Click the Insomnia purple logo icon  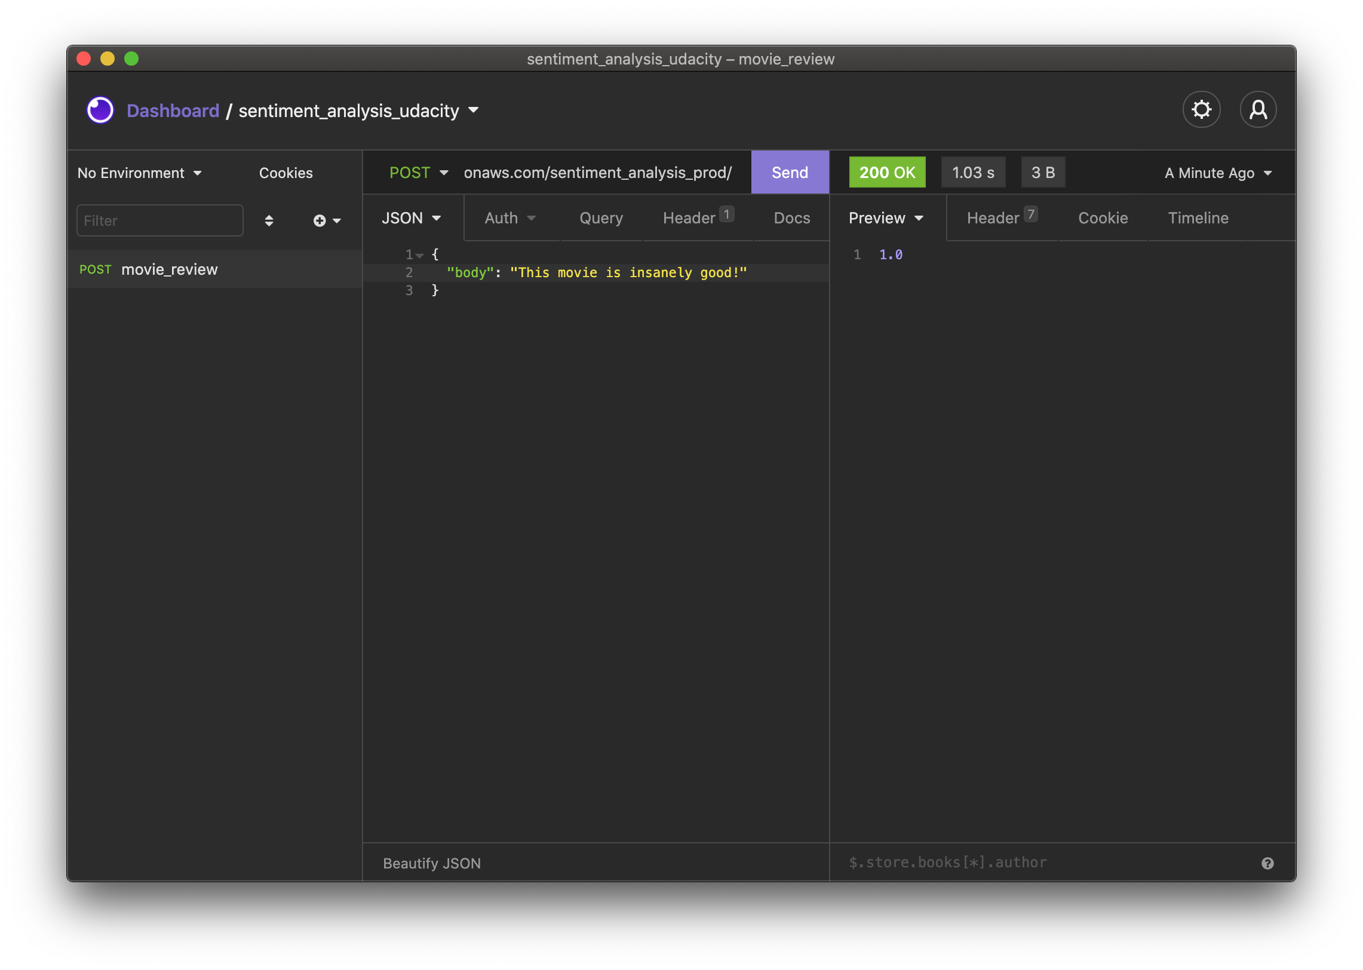tap(100, 110)
